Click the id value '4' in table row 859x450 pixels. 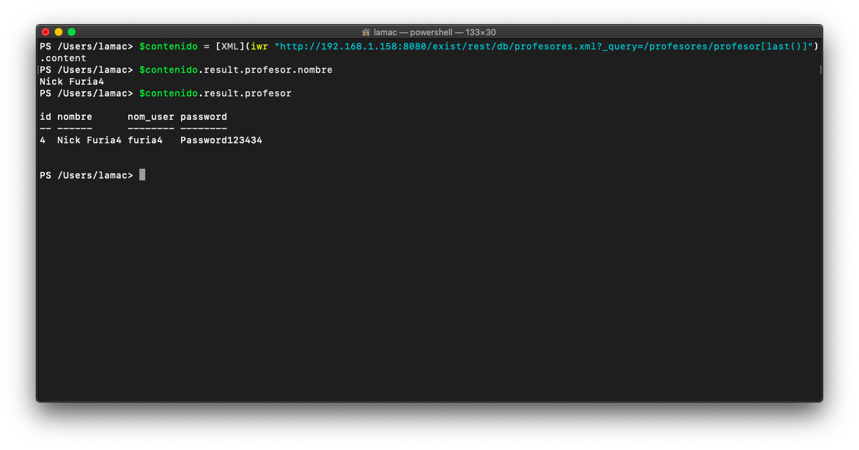tap(43, 140)
